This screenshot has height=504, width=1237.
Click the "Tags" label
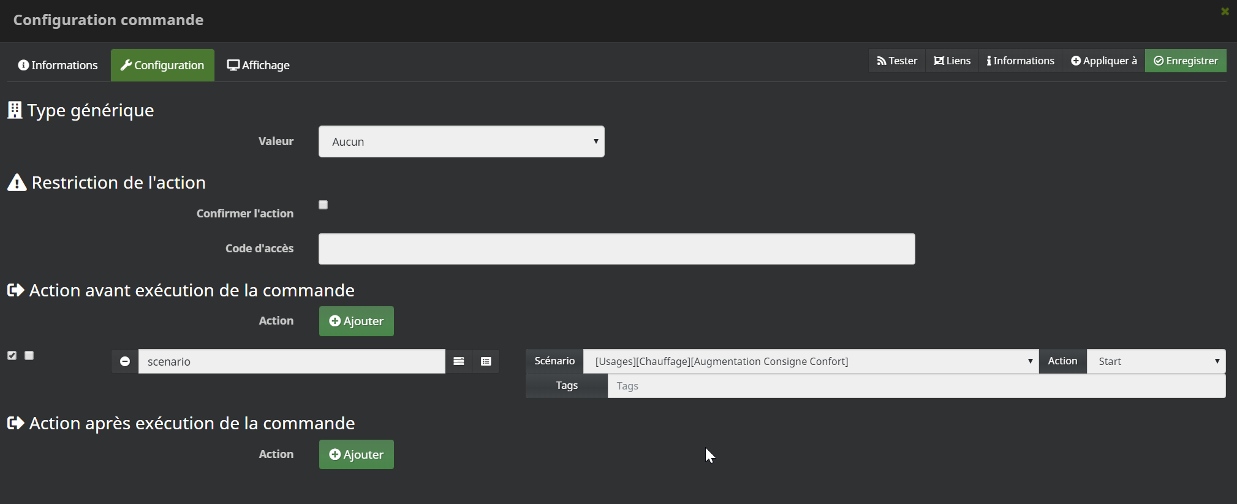[567, 386]
